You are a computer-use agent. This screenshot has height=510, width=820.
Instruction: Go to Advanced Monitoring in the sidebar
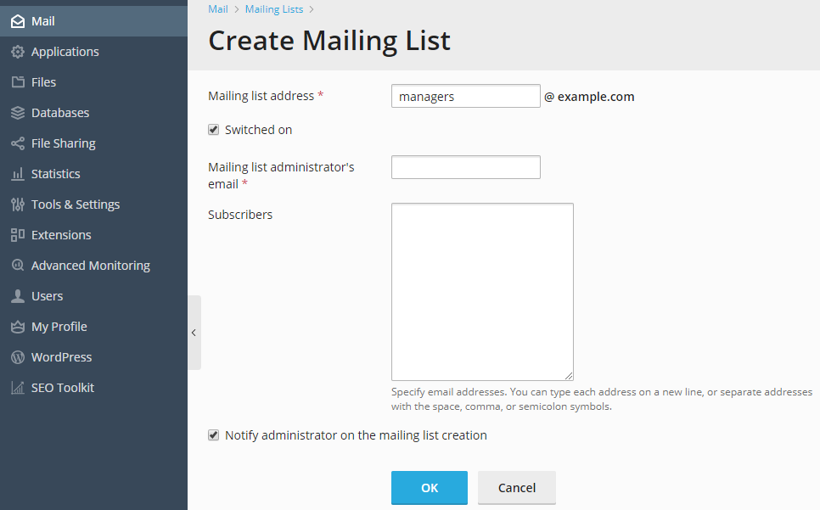pos(90,266)
